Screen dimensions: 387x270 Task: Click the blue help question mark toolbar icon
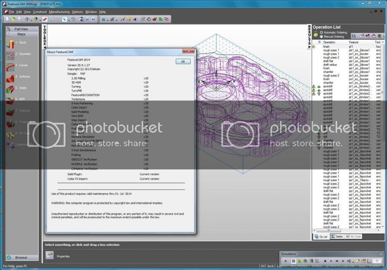[x=93, y=19]
